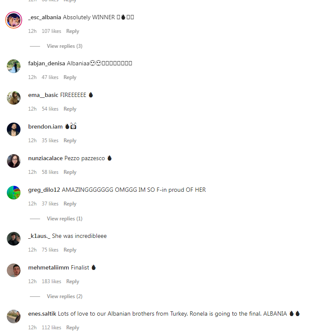The image size is (323, 331).
Task: Open the fabjan_denisa username link
Action: pyautogui.click(x=47, y=63)
